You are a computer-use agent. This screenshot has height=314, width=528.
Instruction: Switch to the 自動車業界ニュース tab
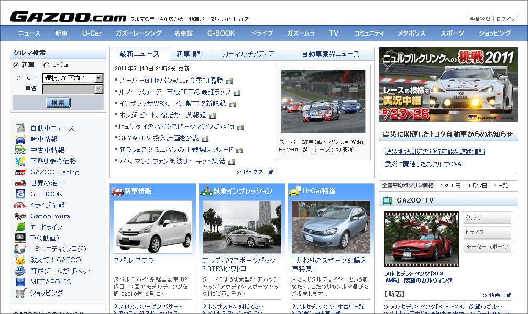pos(331,54)
